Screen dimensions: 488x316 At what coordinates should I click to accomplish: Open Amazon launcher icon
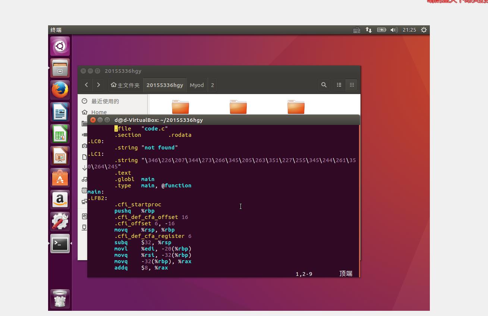pos(60,200)
